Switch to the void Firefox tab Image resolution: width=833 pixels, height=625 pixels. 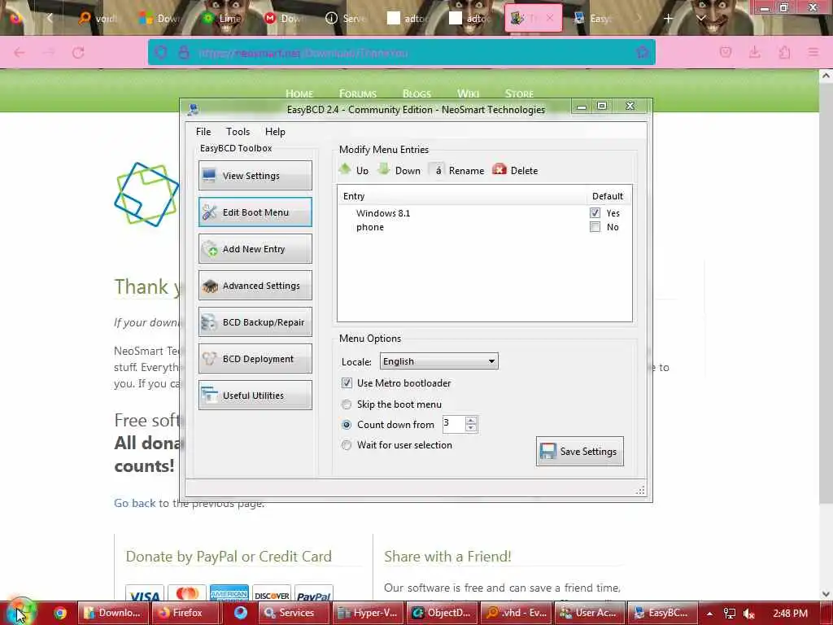[x=98, y=19]
